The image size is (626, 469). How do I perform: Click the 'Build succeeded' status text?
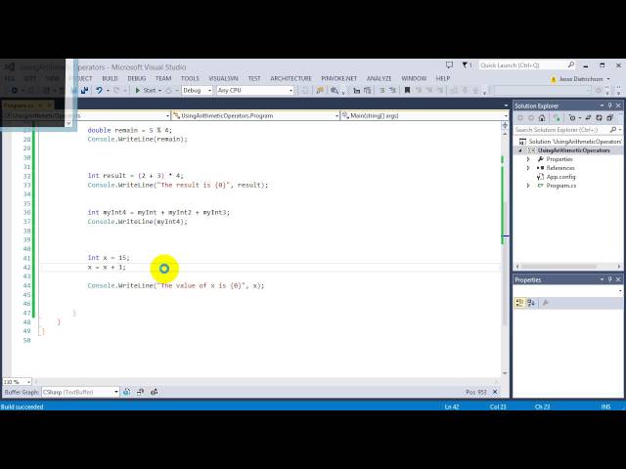coord(22,406)
